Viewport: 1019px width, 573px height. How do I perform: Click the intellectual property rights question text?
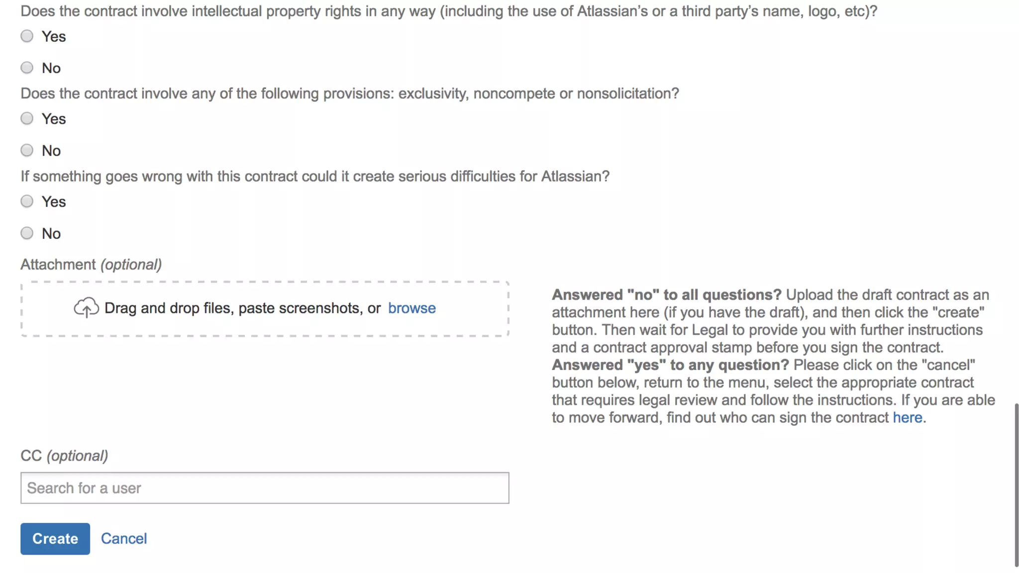[448, 11]
